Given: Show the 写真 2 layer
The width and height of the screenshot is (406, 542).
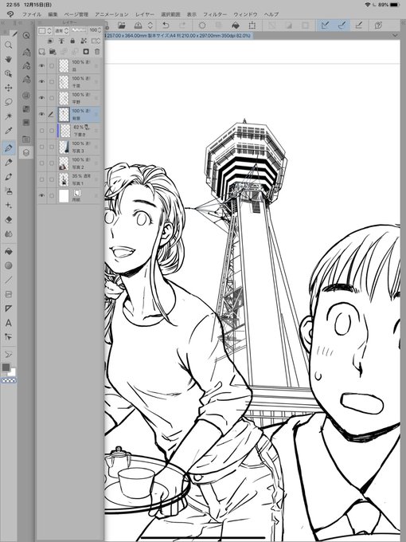Looking at the screenshot, I should pos(41,163).
